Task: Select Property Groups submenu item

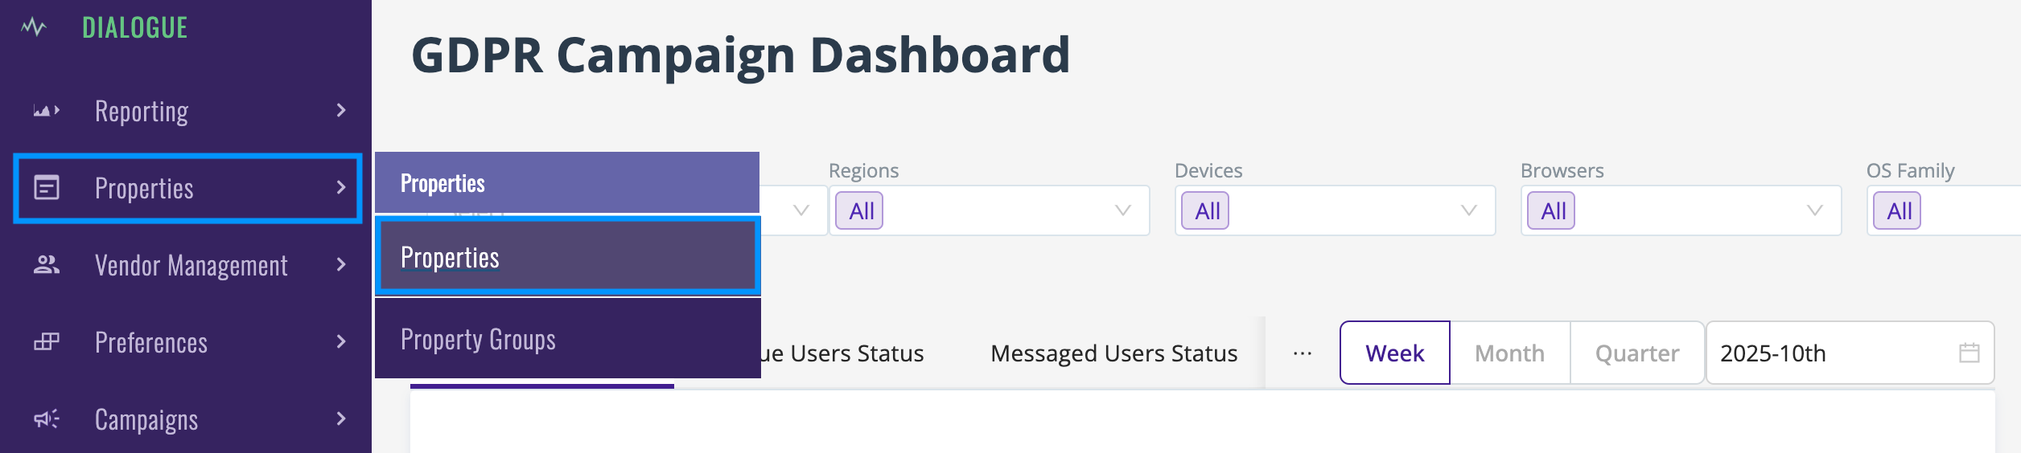Action: coord(567,339)
